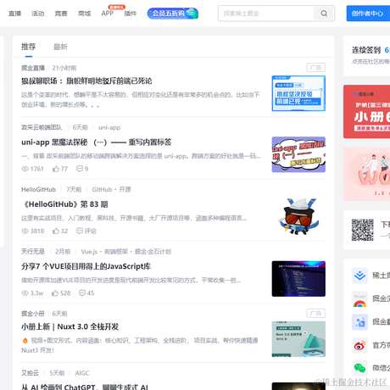Open APP in top navigation
390x390 pixels.
tap(108, 14)
